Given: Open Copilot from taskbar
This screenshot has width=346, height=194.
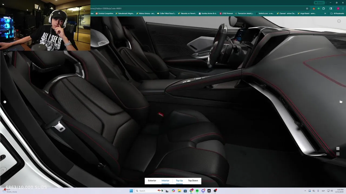Looking at the screenshot, I should [173, 191].
